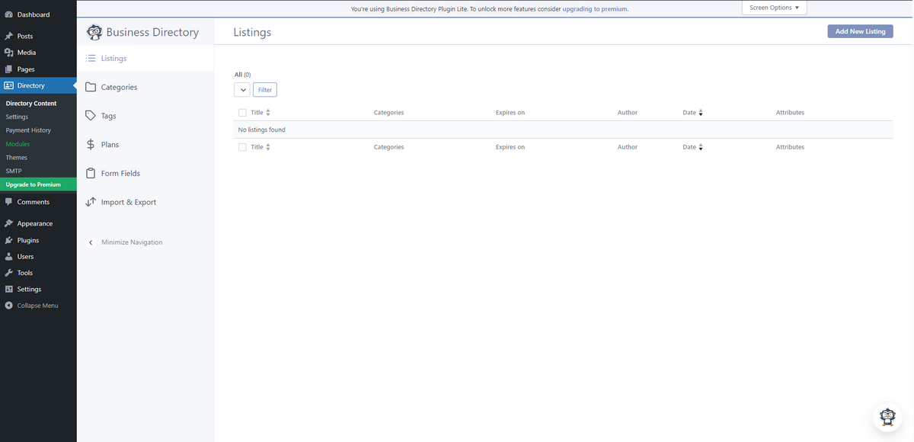
Task: Click the top Expires on column header
Action: pyautogui.click(x=510, y=113)
